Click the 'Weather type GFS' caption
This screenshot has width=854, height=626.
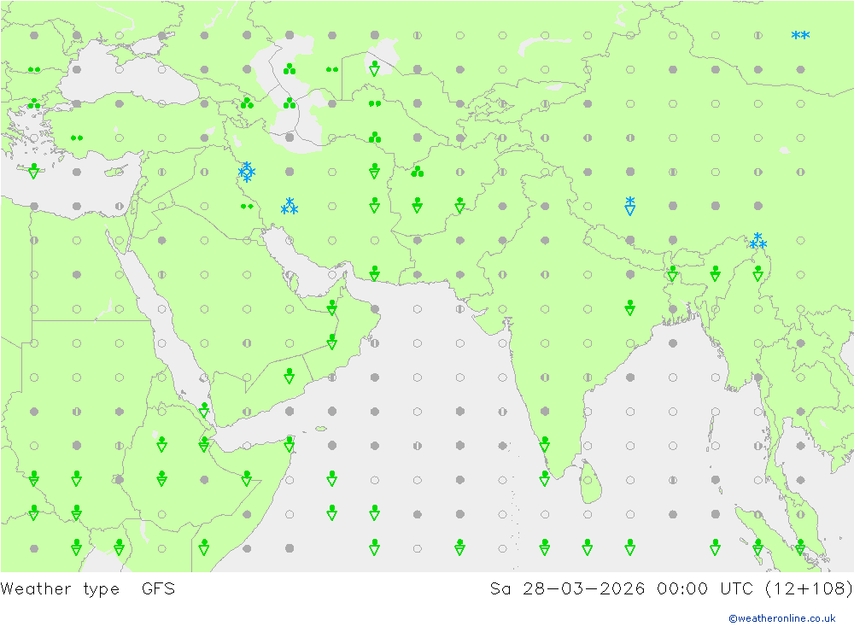[x=88, y=589]
